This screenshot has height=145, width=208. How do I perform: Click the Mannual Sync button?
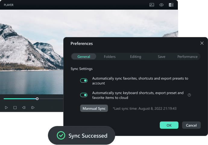tap(94, 109)
